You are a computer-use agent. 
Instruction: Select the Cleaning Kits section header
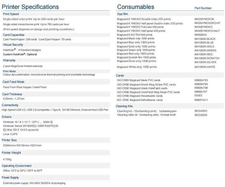coord(124,106)
